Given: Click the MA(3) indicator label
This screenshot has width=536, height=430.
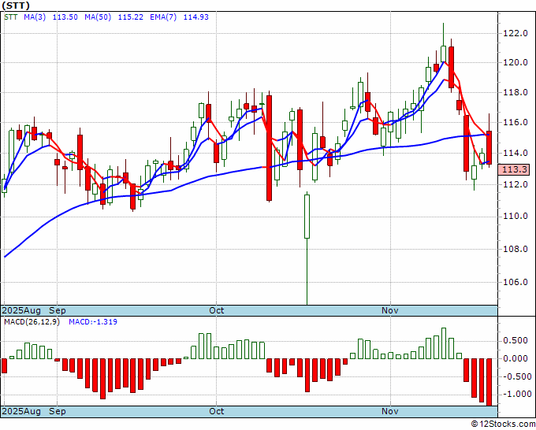Looking at the screenshot, I should point(35,17).
